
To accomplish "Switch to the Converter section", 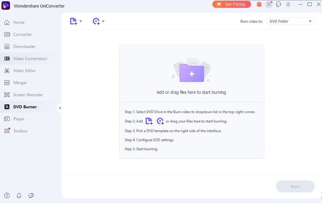I will [x=23, y=34].
